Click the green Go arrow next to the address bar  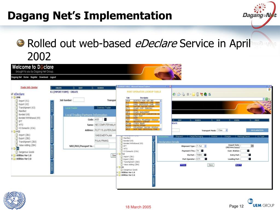tap(266, 99)
